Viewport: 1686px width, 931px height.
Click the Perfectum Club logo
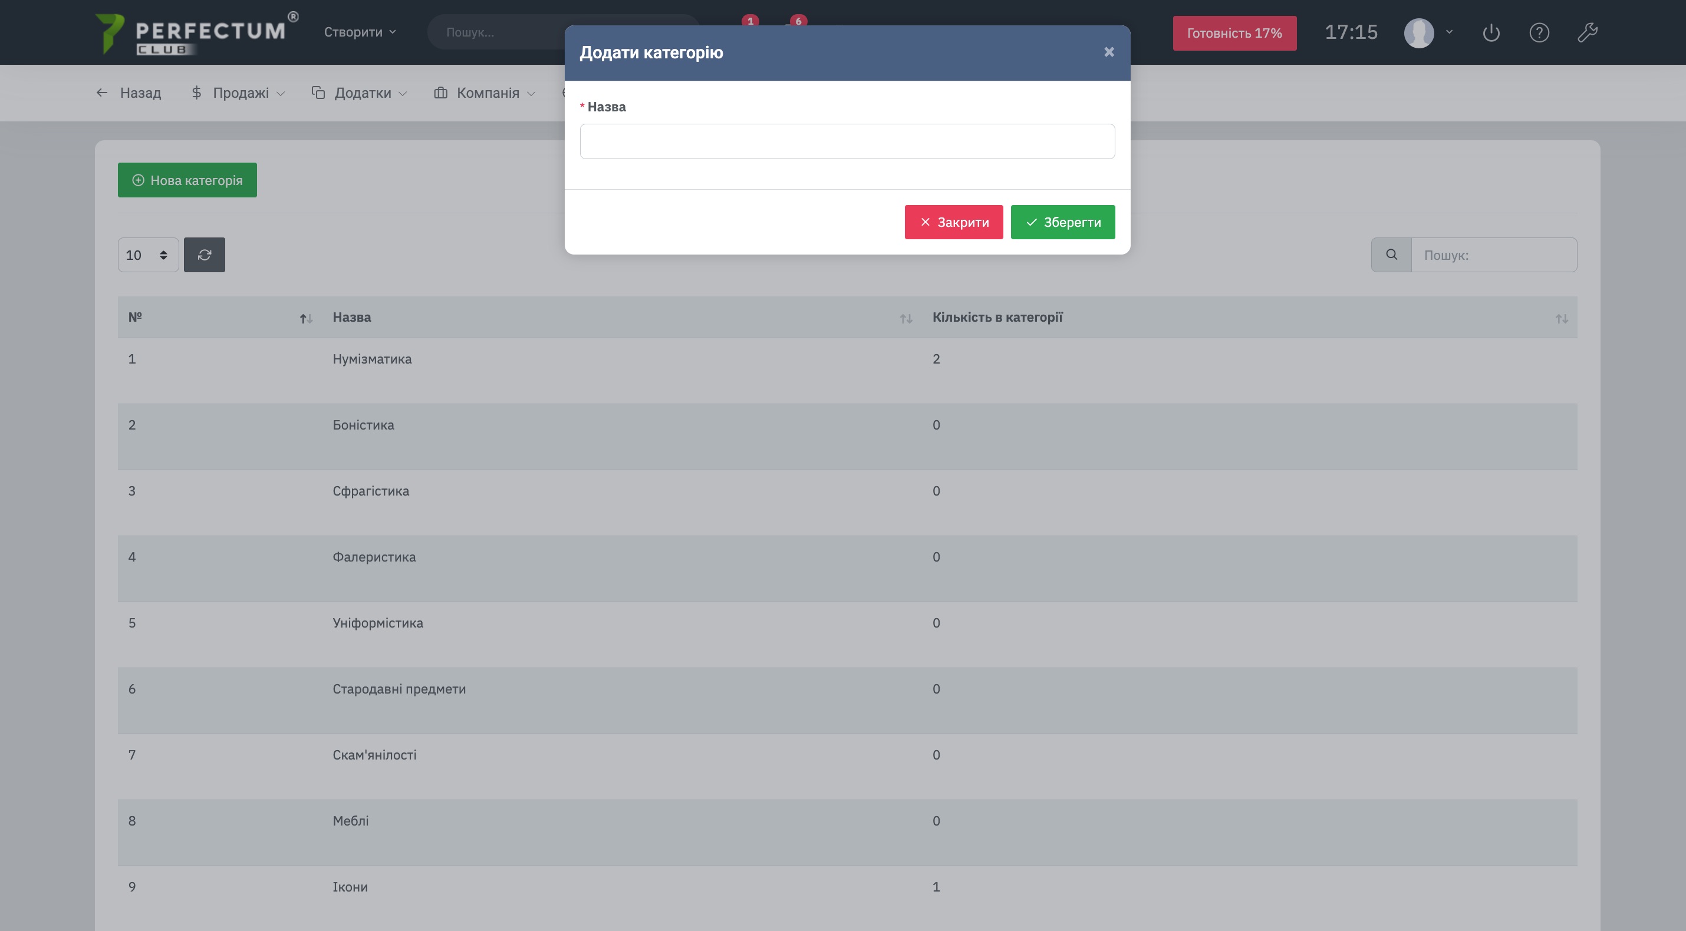click(x=195, y=33)
